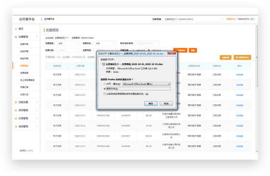Click the 发票类型 column header
This screenshot has width=270, height=176.
(x=57, y=66)
